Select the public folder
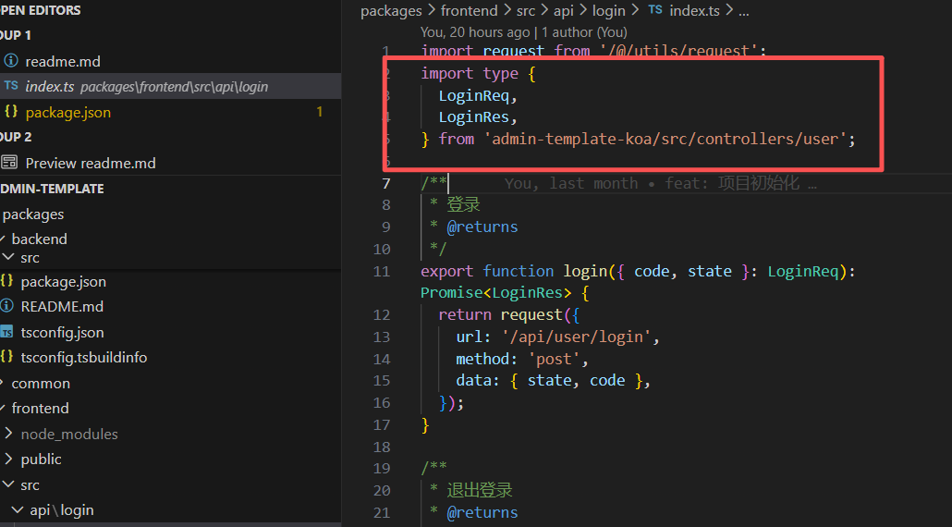Image resolution: width=952 pixels, height=527 pixels. [x=41, y=459]
